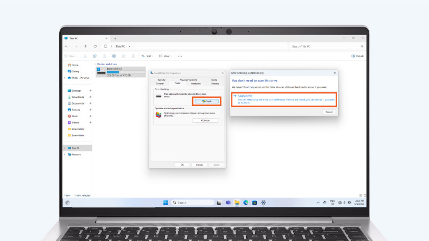Image resolution: width=429 pixels, height=241 pixels.
Task: Launch Microsoft Teams from the taskbar
Action: 228,202
